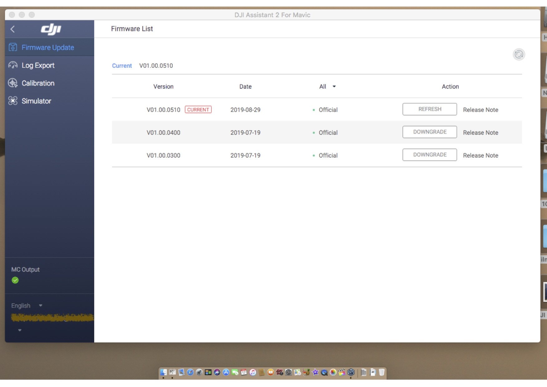
Task: Click the Firmware Update sidebar icon
Action: (x=13, y=47)
